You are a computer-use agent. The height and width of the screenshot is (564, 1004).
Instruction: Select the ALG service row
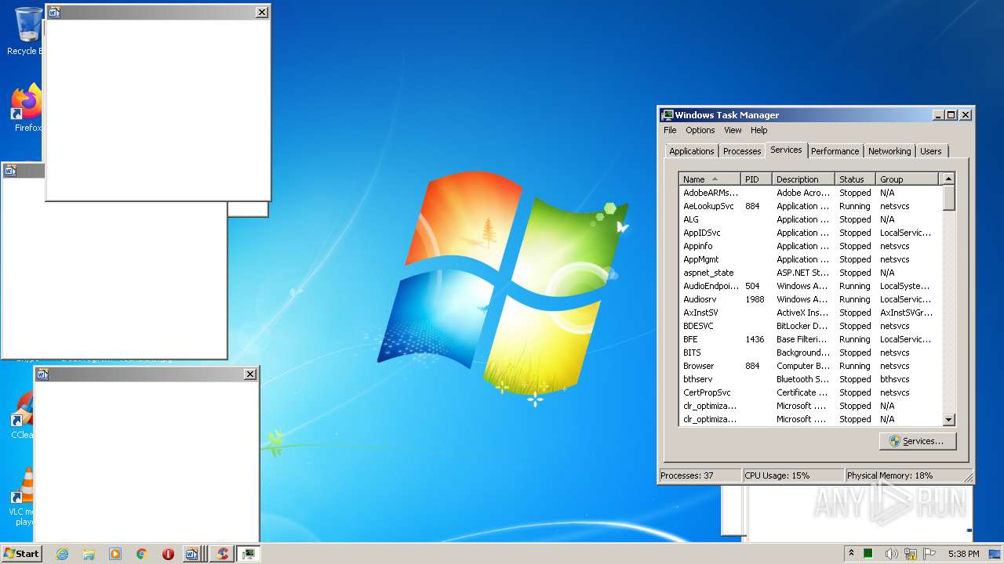point(810,219)
